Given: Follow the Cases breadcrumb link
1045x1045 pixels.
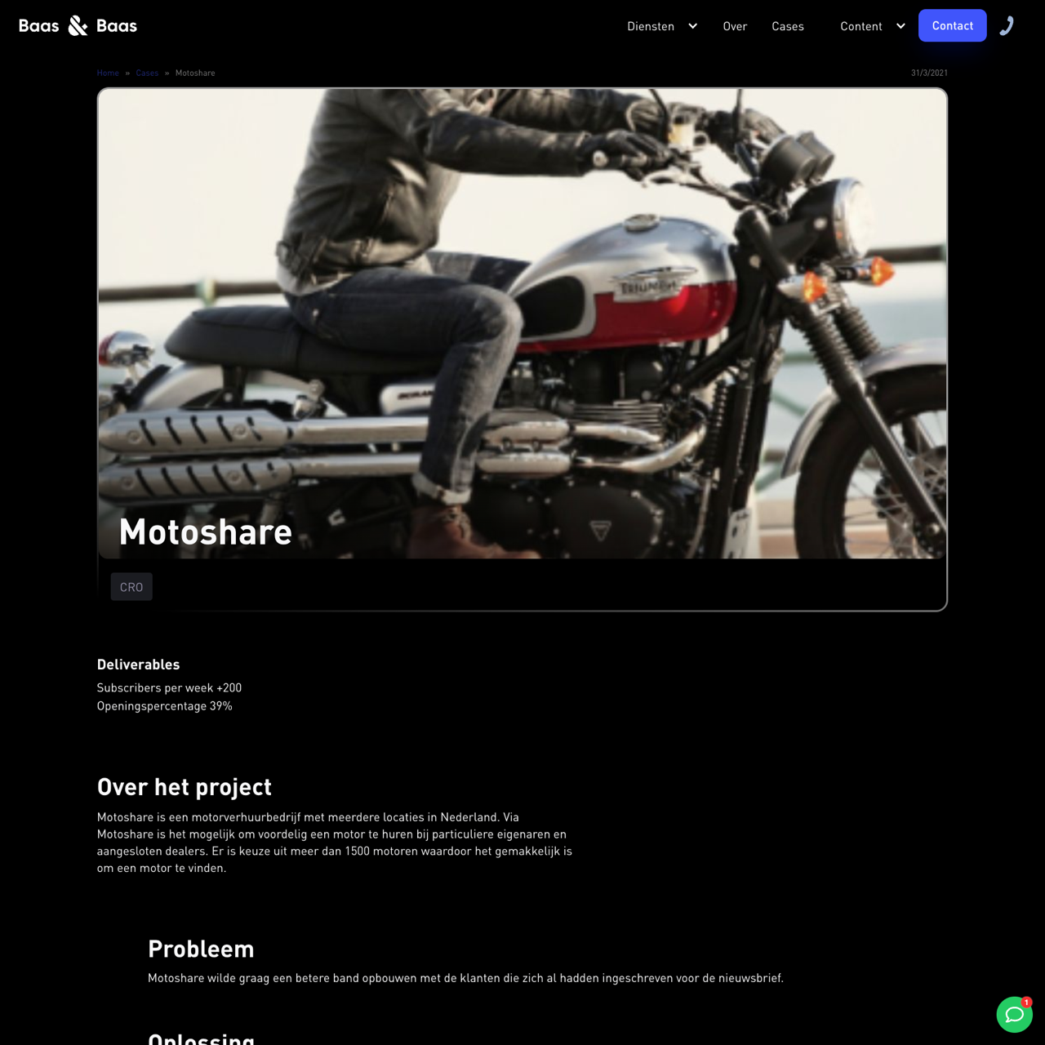Looking at the screenshot, I should (147, 73).
